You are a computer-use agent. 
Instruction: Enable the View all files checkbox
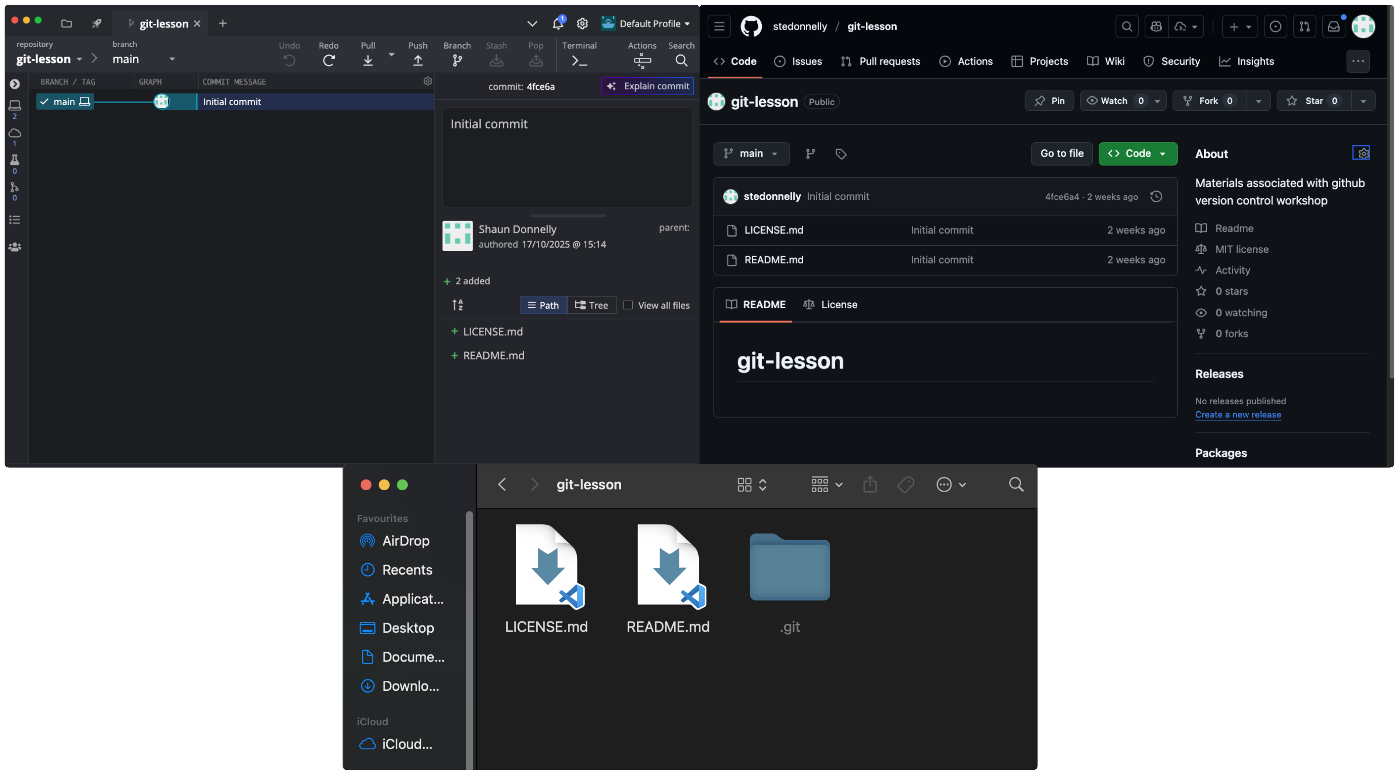point(628,305)
